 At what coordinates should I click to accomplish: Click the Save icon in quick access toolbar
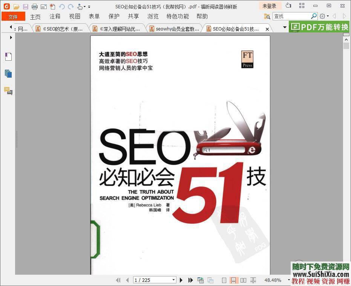pyautogui.click(x=25, y=6)
